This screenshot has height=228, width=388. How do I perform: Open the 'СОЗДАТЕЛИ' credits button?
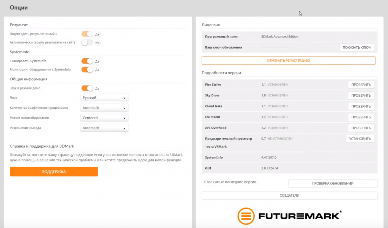pos(290,196)
